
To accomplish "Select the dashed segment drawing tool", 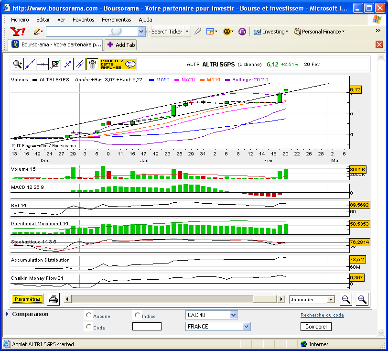I will [x=67, y=65].
